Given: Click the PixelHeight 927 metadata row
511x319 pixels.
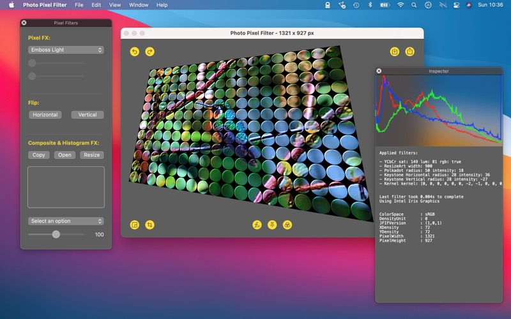Looking at the screenshot, I should [406, 241].
